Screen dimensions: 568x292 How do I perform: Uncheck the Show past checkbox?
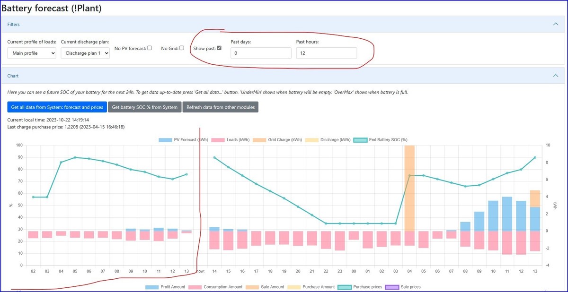219,48
